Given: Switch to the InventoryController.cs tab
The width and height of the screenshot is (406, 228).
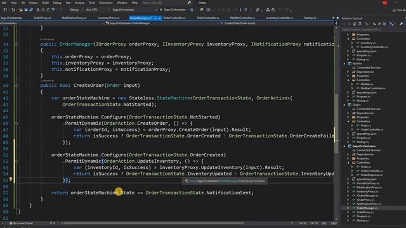Looking at the screenshot, I should click(279, 18).
